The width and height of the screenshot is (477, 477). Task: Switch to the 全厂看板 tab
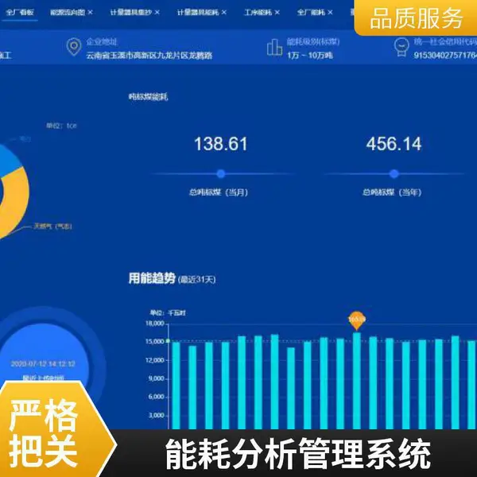tap(20, 13)
